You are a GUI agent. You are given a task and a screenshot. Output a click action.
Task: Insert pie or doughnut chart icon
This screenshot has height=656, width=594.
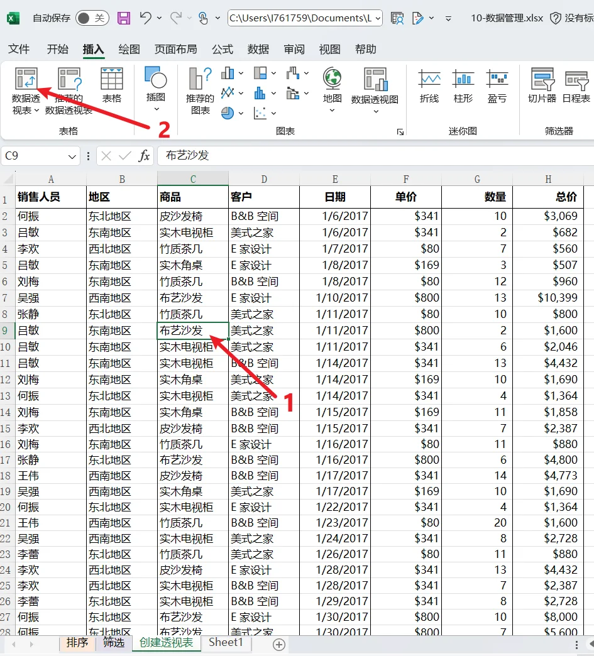[228, 113]
